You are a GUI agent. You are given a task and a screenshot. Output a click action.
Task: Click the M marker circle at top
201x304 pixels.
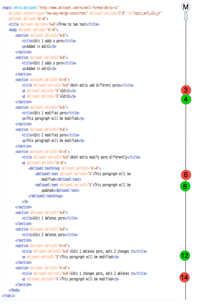coord(186,7)
